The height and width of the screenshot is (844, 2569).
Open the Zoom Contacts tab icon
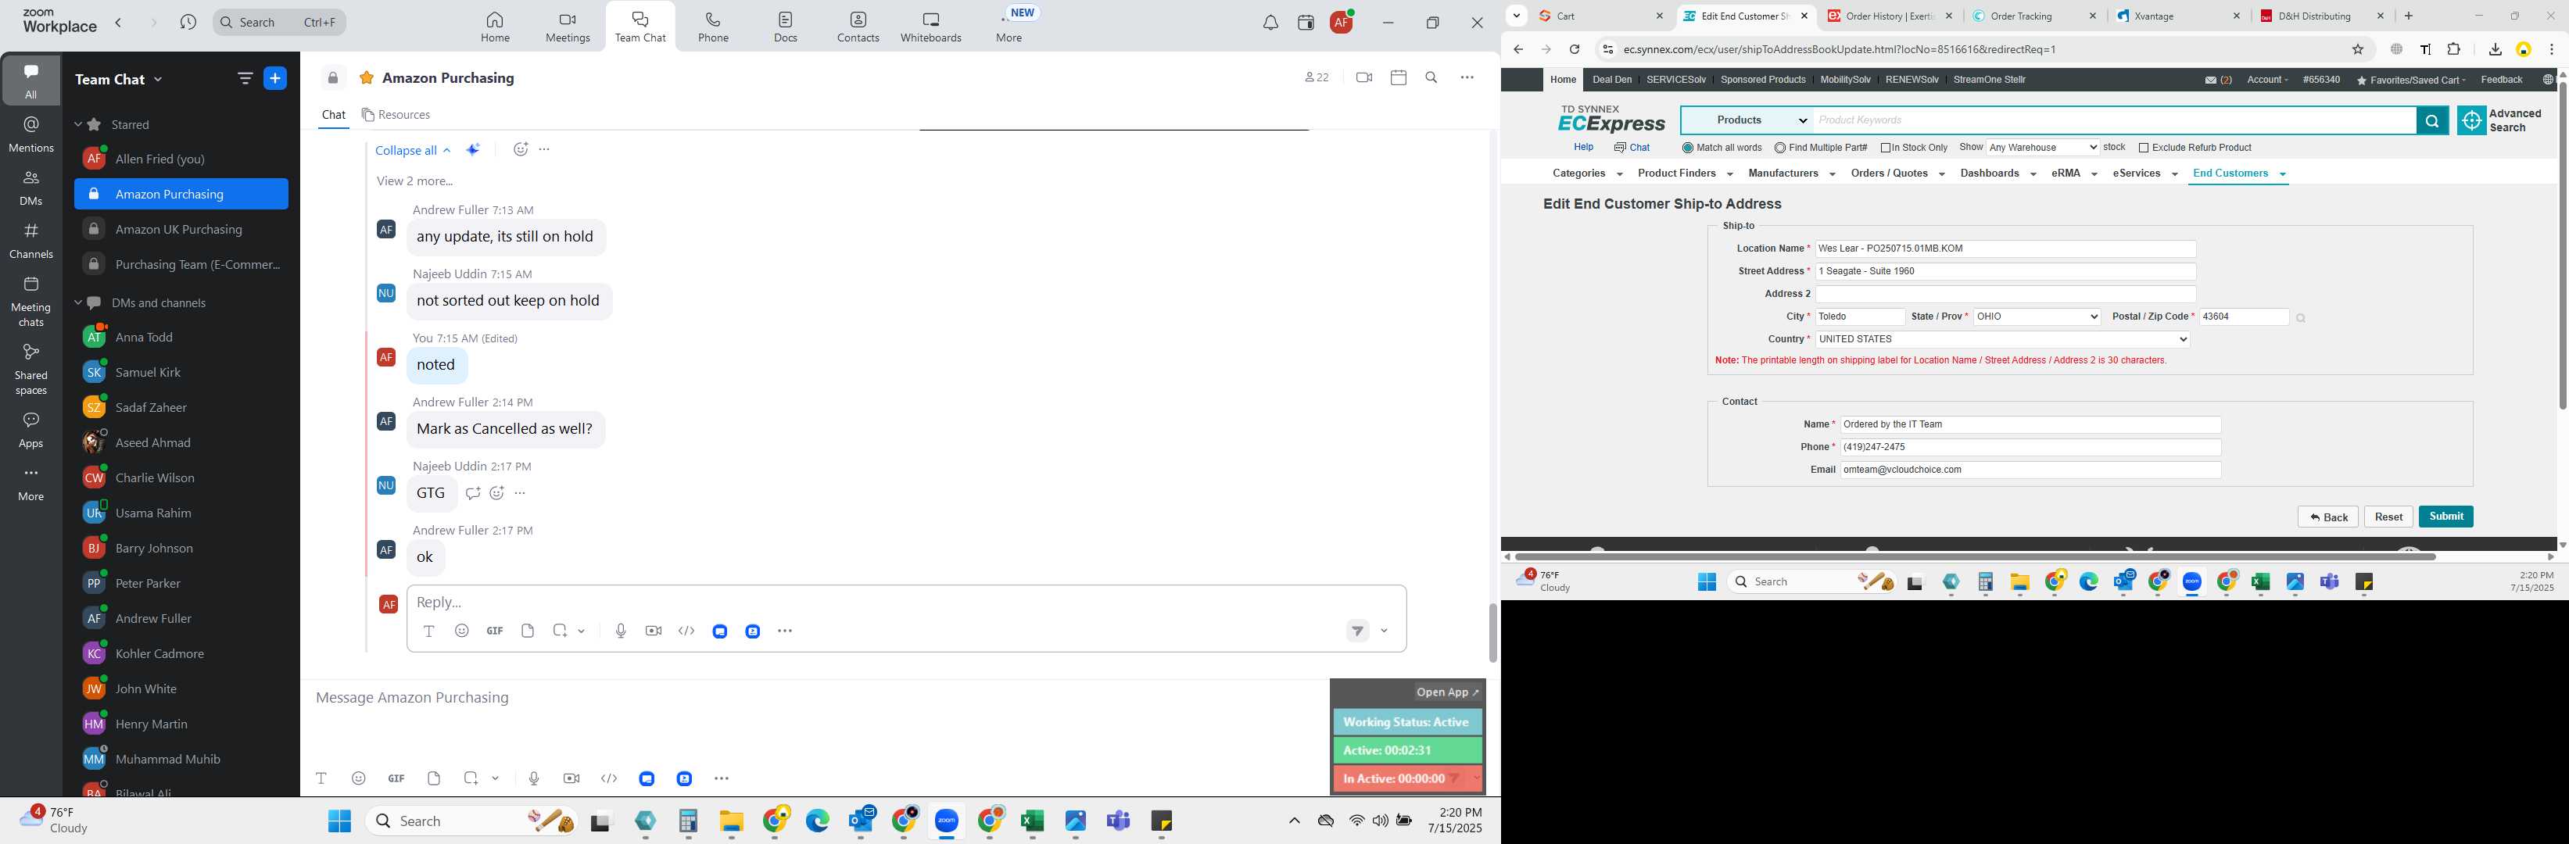pyautogui.click(x=858, y=27)
